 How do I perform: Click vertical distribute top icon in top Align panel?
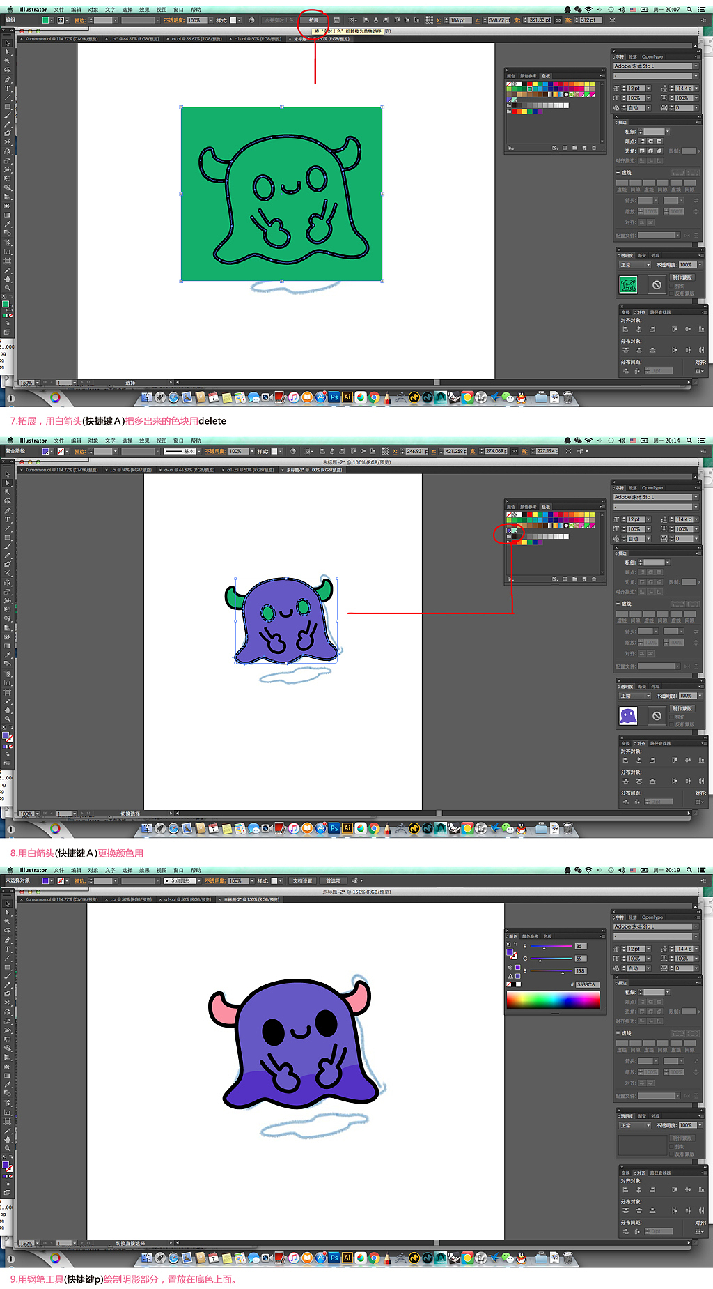tap(625, 350)
